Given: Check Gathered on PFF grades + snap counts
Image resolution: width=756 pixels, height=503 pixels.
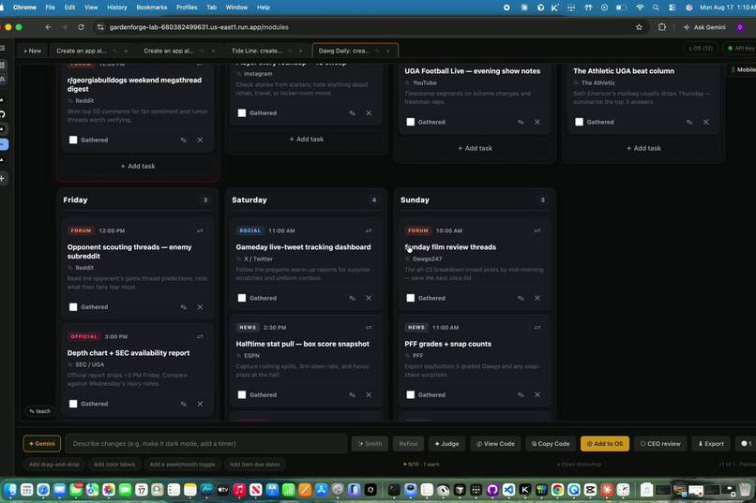Looking at the screenshot, I should 410,395.
